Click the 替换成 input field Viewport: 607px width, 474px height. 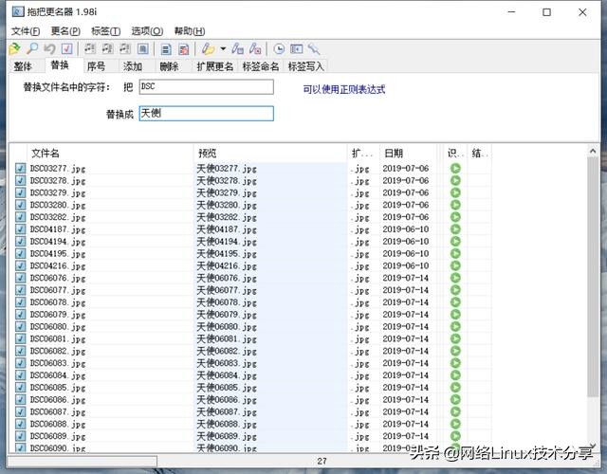point(207,114)
